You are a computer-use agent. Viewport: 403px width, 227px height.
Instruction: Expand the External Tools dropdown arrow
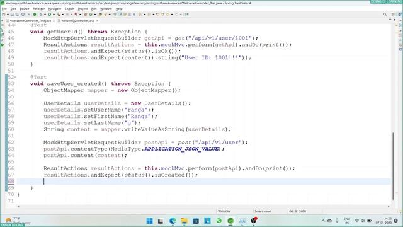tap(62, 15)
